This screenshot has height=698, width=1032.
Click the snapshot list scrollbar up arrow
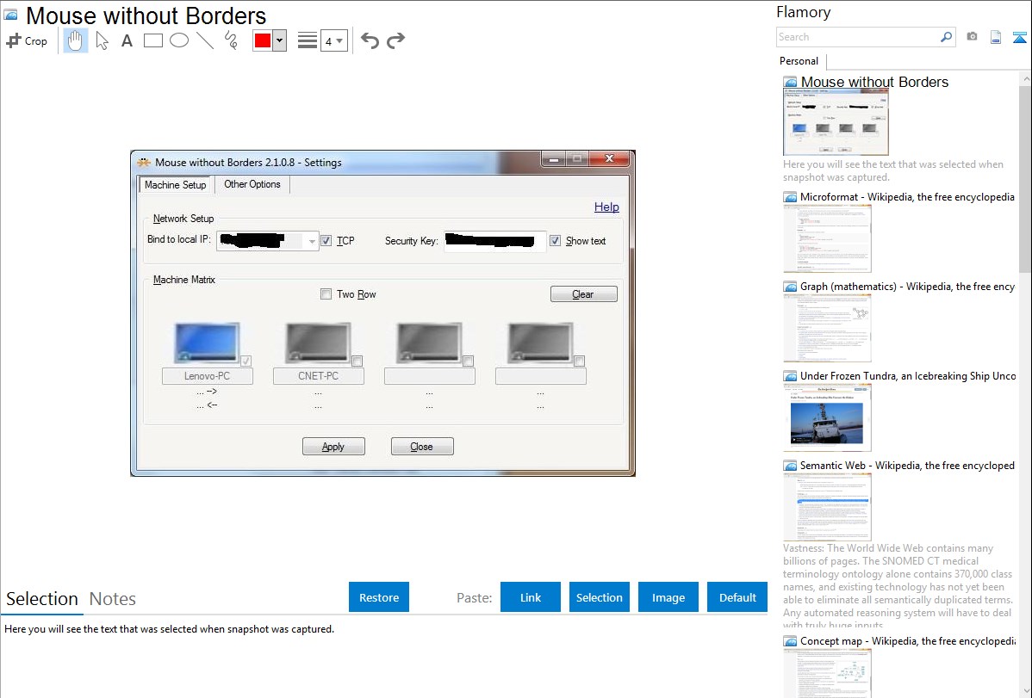pyautogui.click(x=1025, y=78)
